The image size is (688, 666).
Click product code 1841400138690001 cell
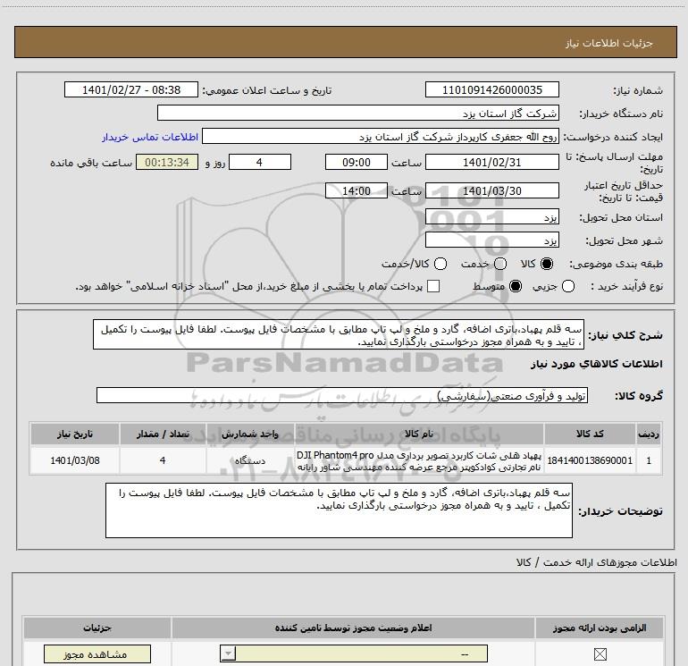[x=590, y=460]
